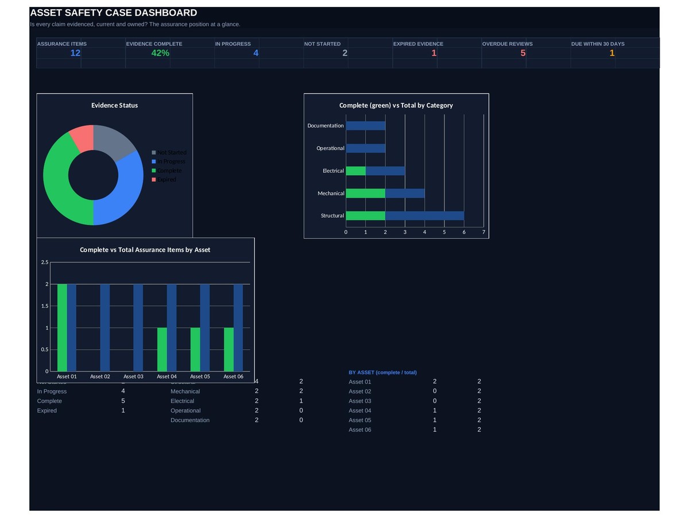Select the Asset 04 row label
The image size is (689, 517).
pyautogui.click(x=360, y=411)
